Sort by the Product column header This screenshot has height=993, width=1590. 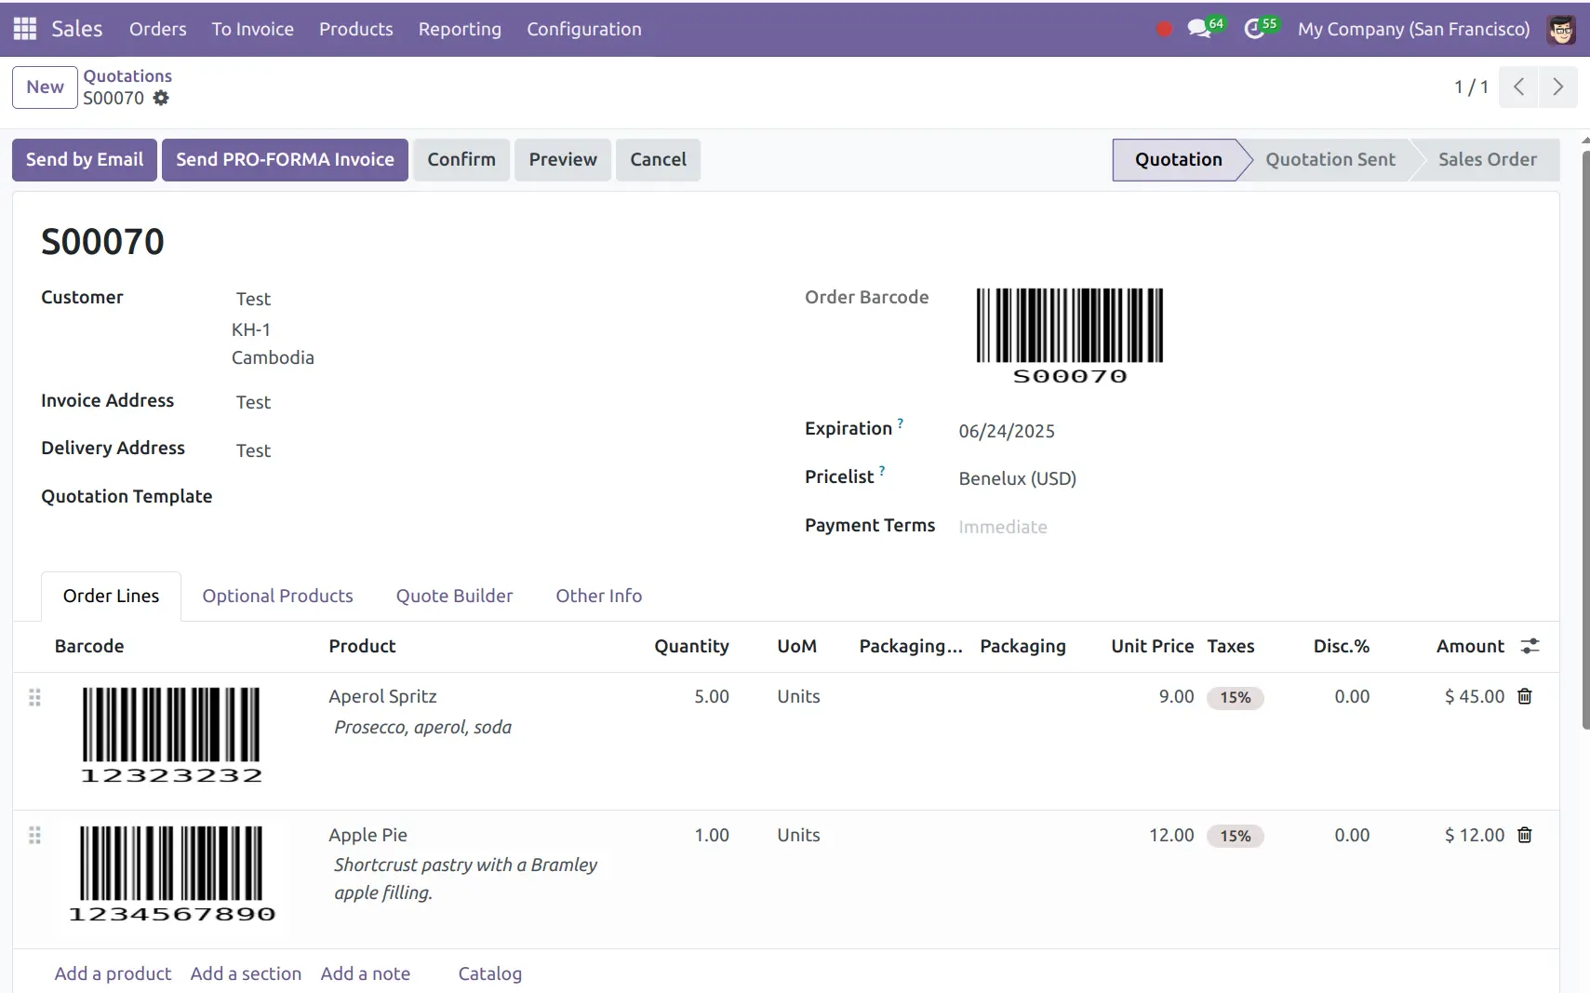click(x=362, y=646)
